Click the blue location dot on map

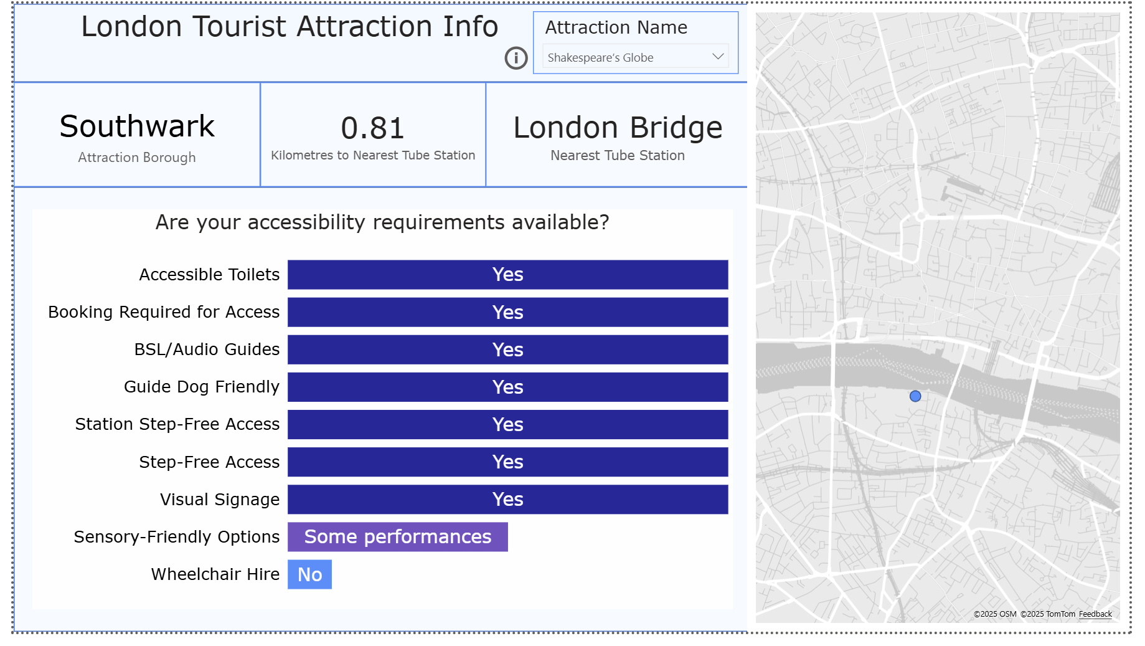[915, 396]
